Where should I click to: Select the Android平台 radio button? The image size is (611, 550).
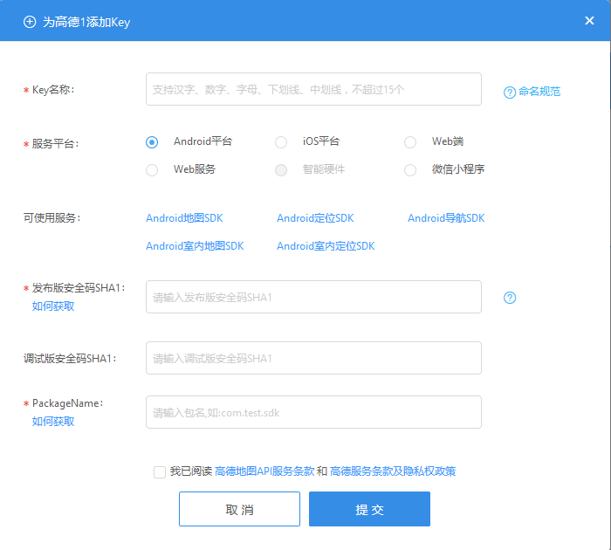coord(152,142)
